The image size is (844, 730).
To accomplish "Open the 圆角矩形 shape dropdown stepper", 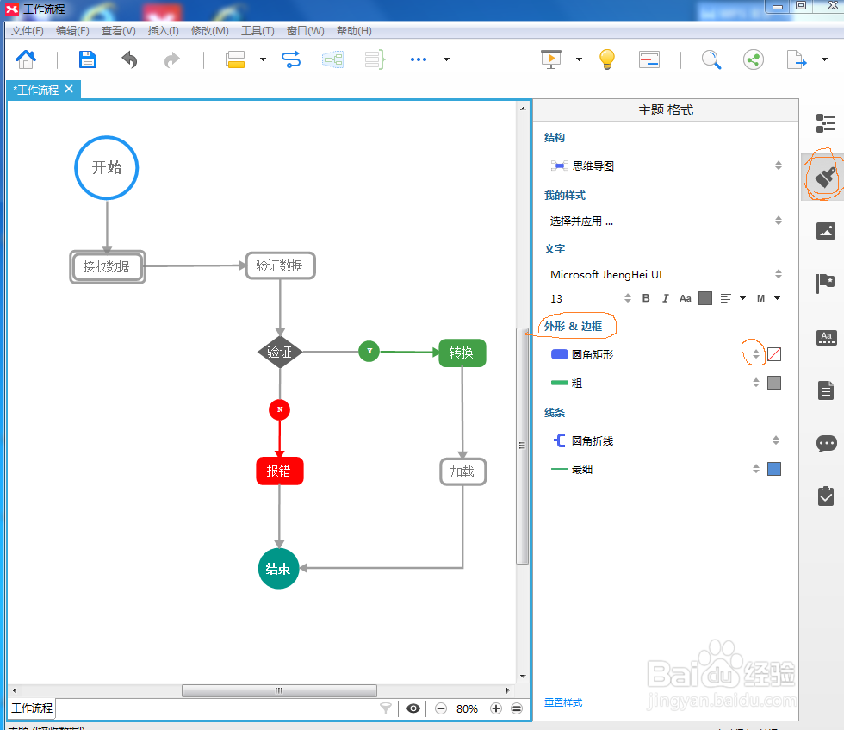I will [x=755, y=353].
